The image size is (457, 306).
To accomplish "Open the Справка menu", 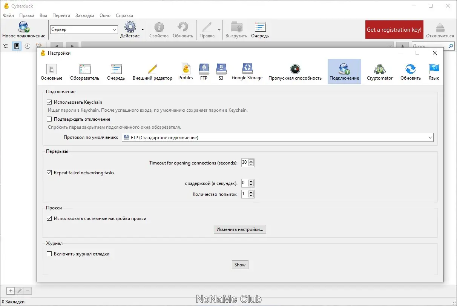I will pos(124,15).
